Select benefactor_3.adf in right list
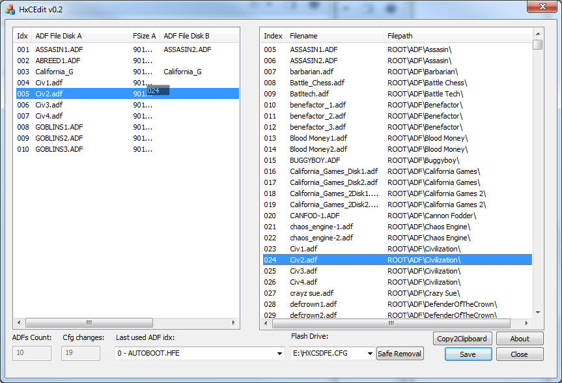 397,127
